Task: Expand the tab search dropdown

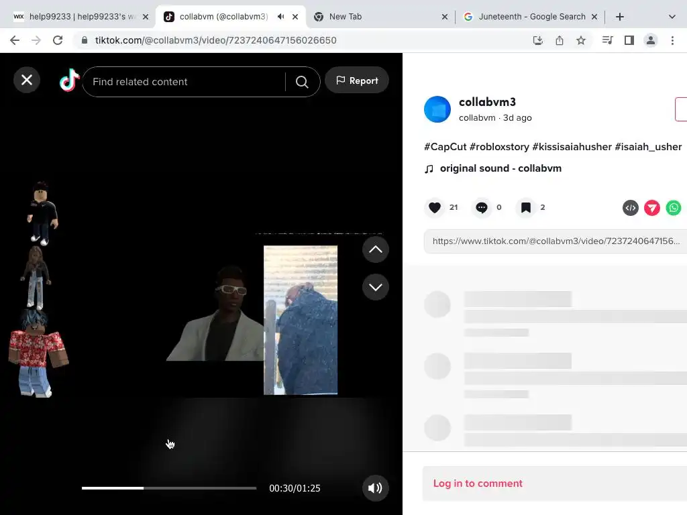Action: (672, 17)
